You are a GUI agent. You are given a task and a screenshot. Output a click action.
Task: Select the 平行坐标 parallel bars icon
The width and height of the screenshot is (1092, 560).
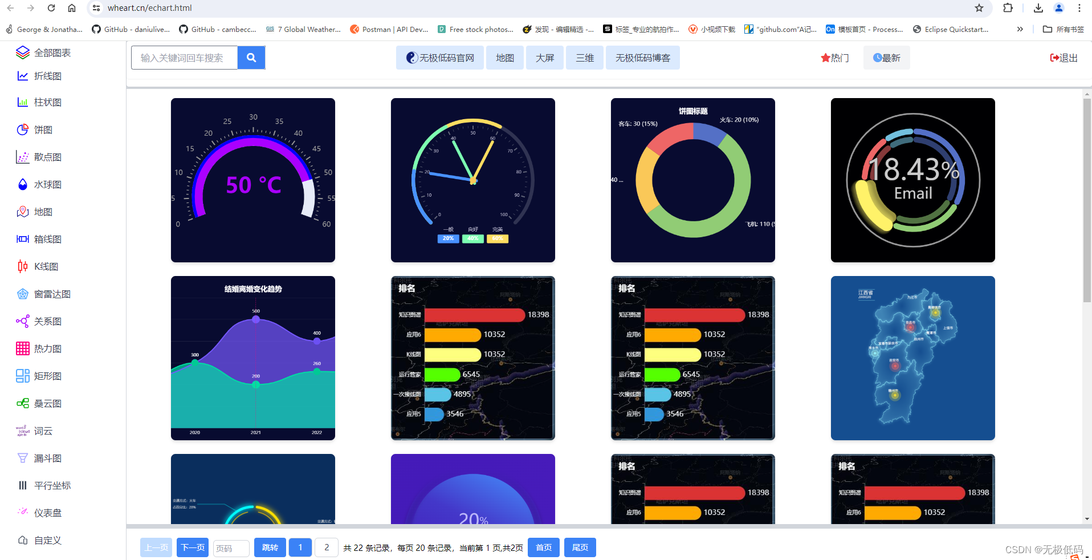[x=23, y=485]
